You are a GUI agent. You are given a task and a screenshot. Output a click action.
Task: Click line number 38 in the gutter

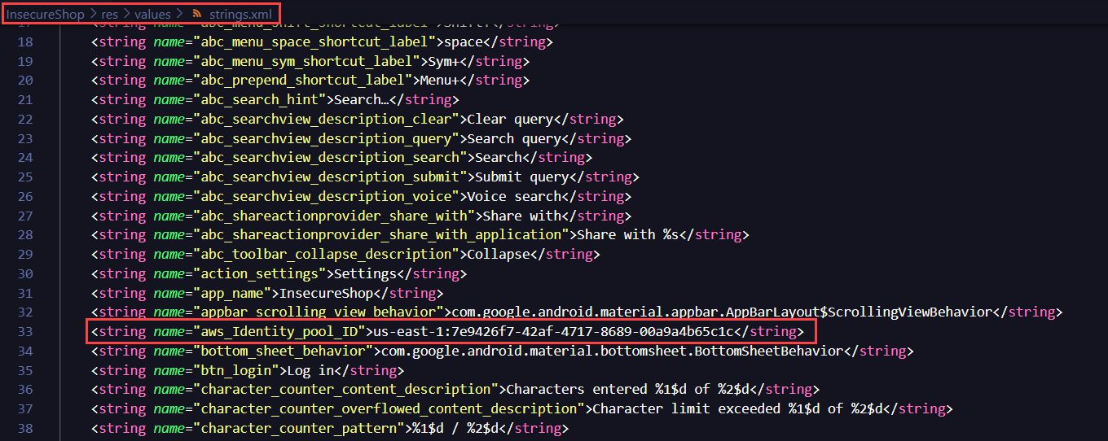click(24, 429)
